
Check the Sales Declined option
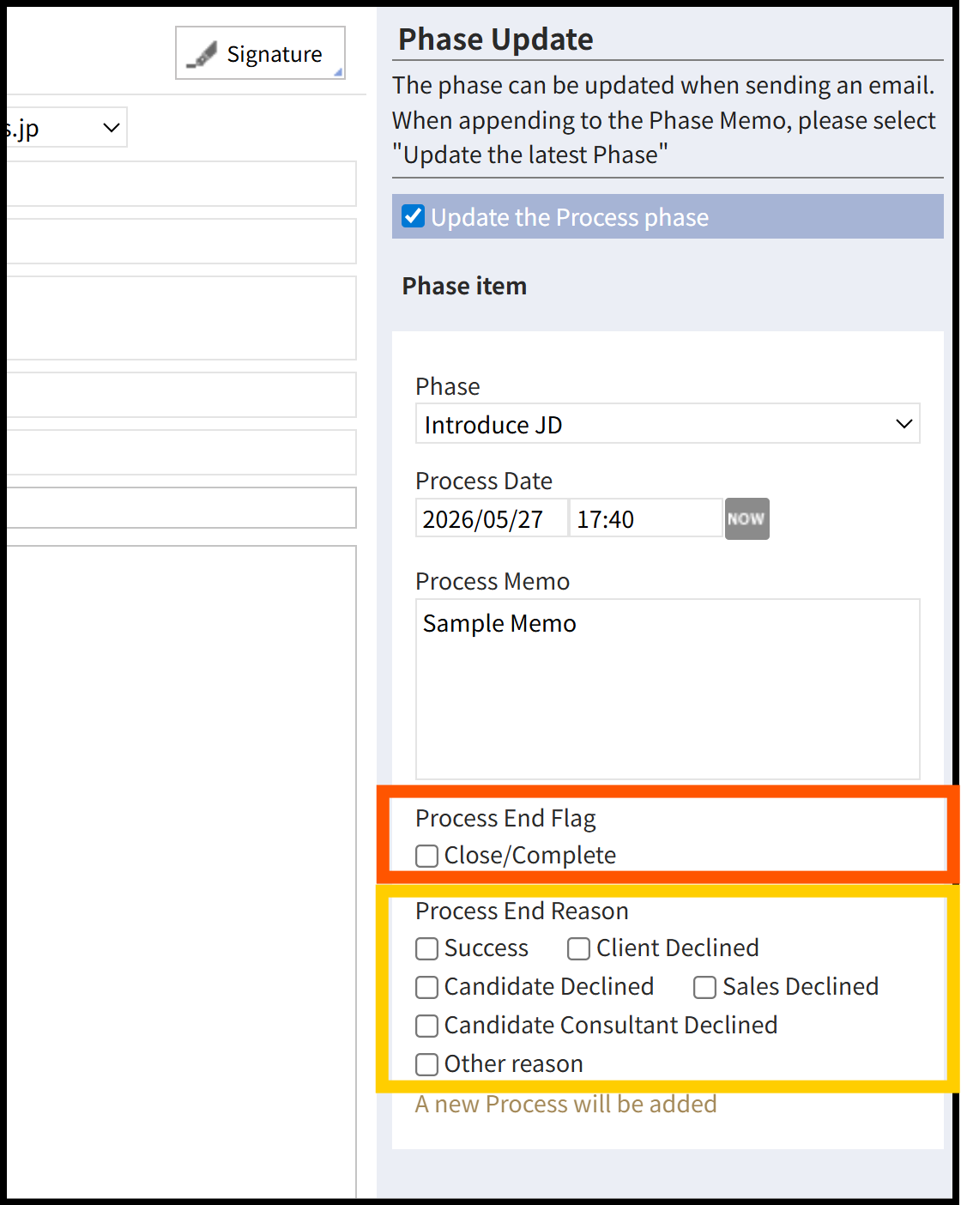pos(704,987)
